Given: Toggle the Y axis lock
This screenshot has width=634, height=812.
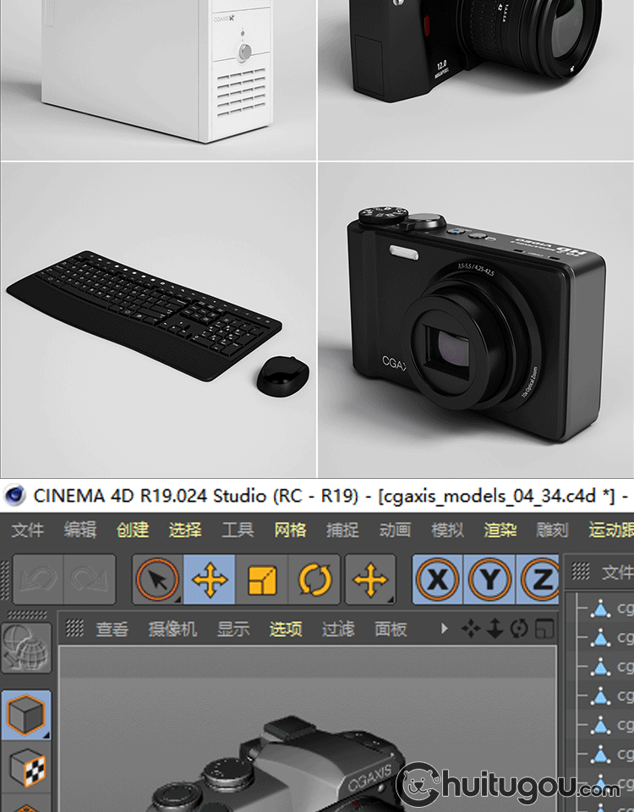Looking at the screenshot, I should (489, 580).
